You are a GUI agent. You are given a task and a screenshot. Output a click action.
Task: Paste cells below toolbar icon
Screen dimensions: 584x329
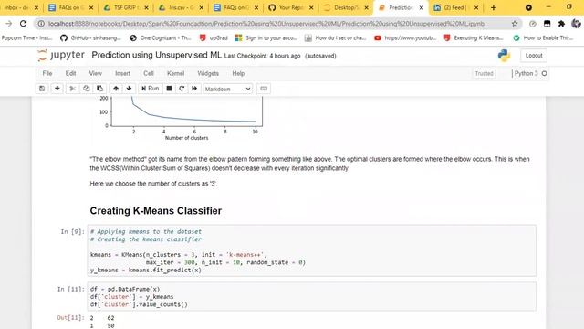[x=99, y=89]
